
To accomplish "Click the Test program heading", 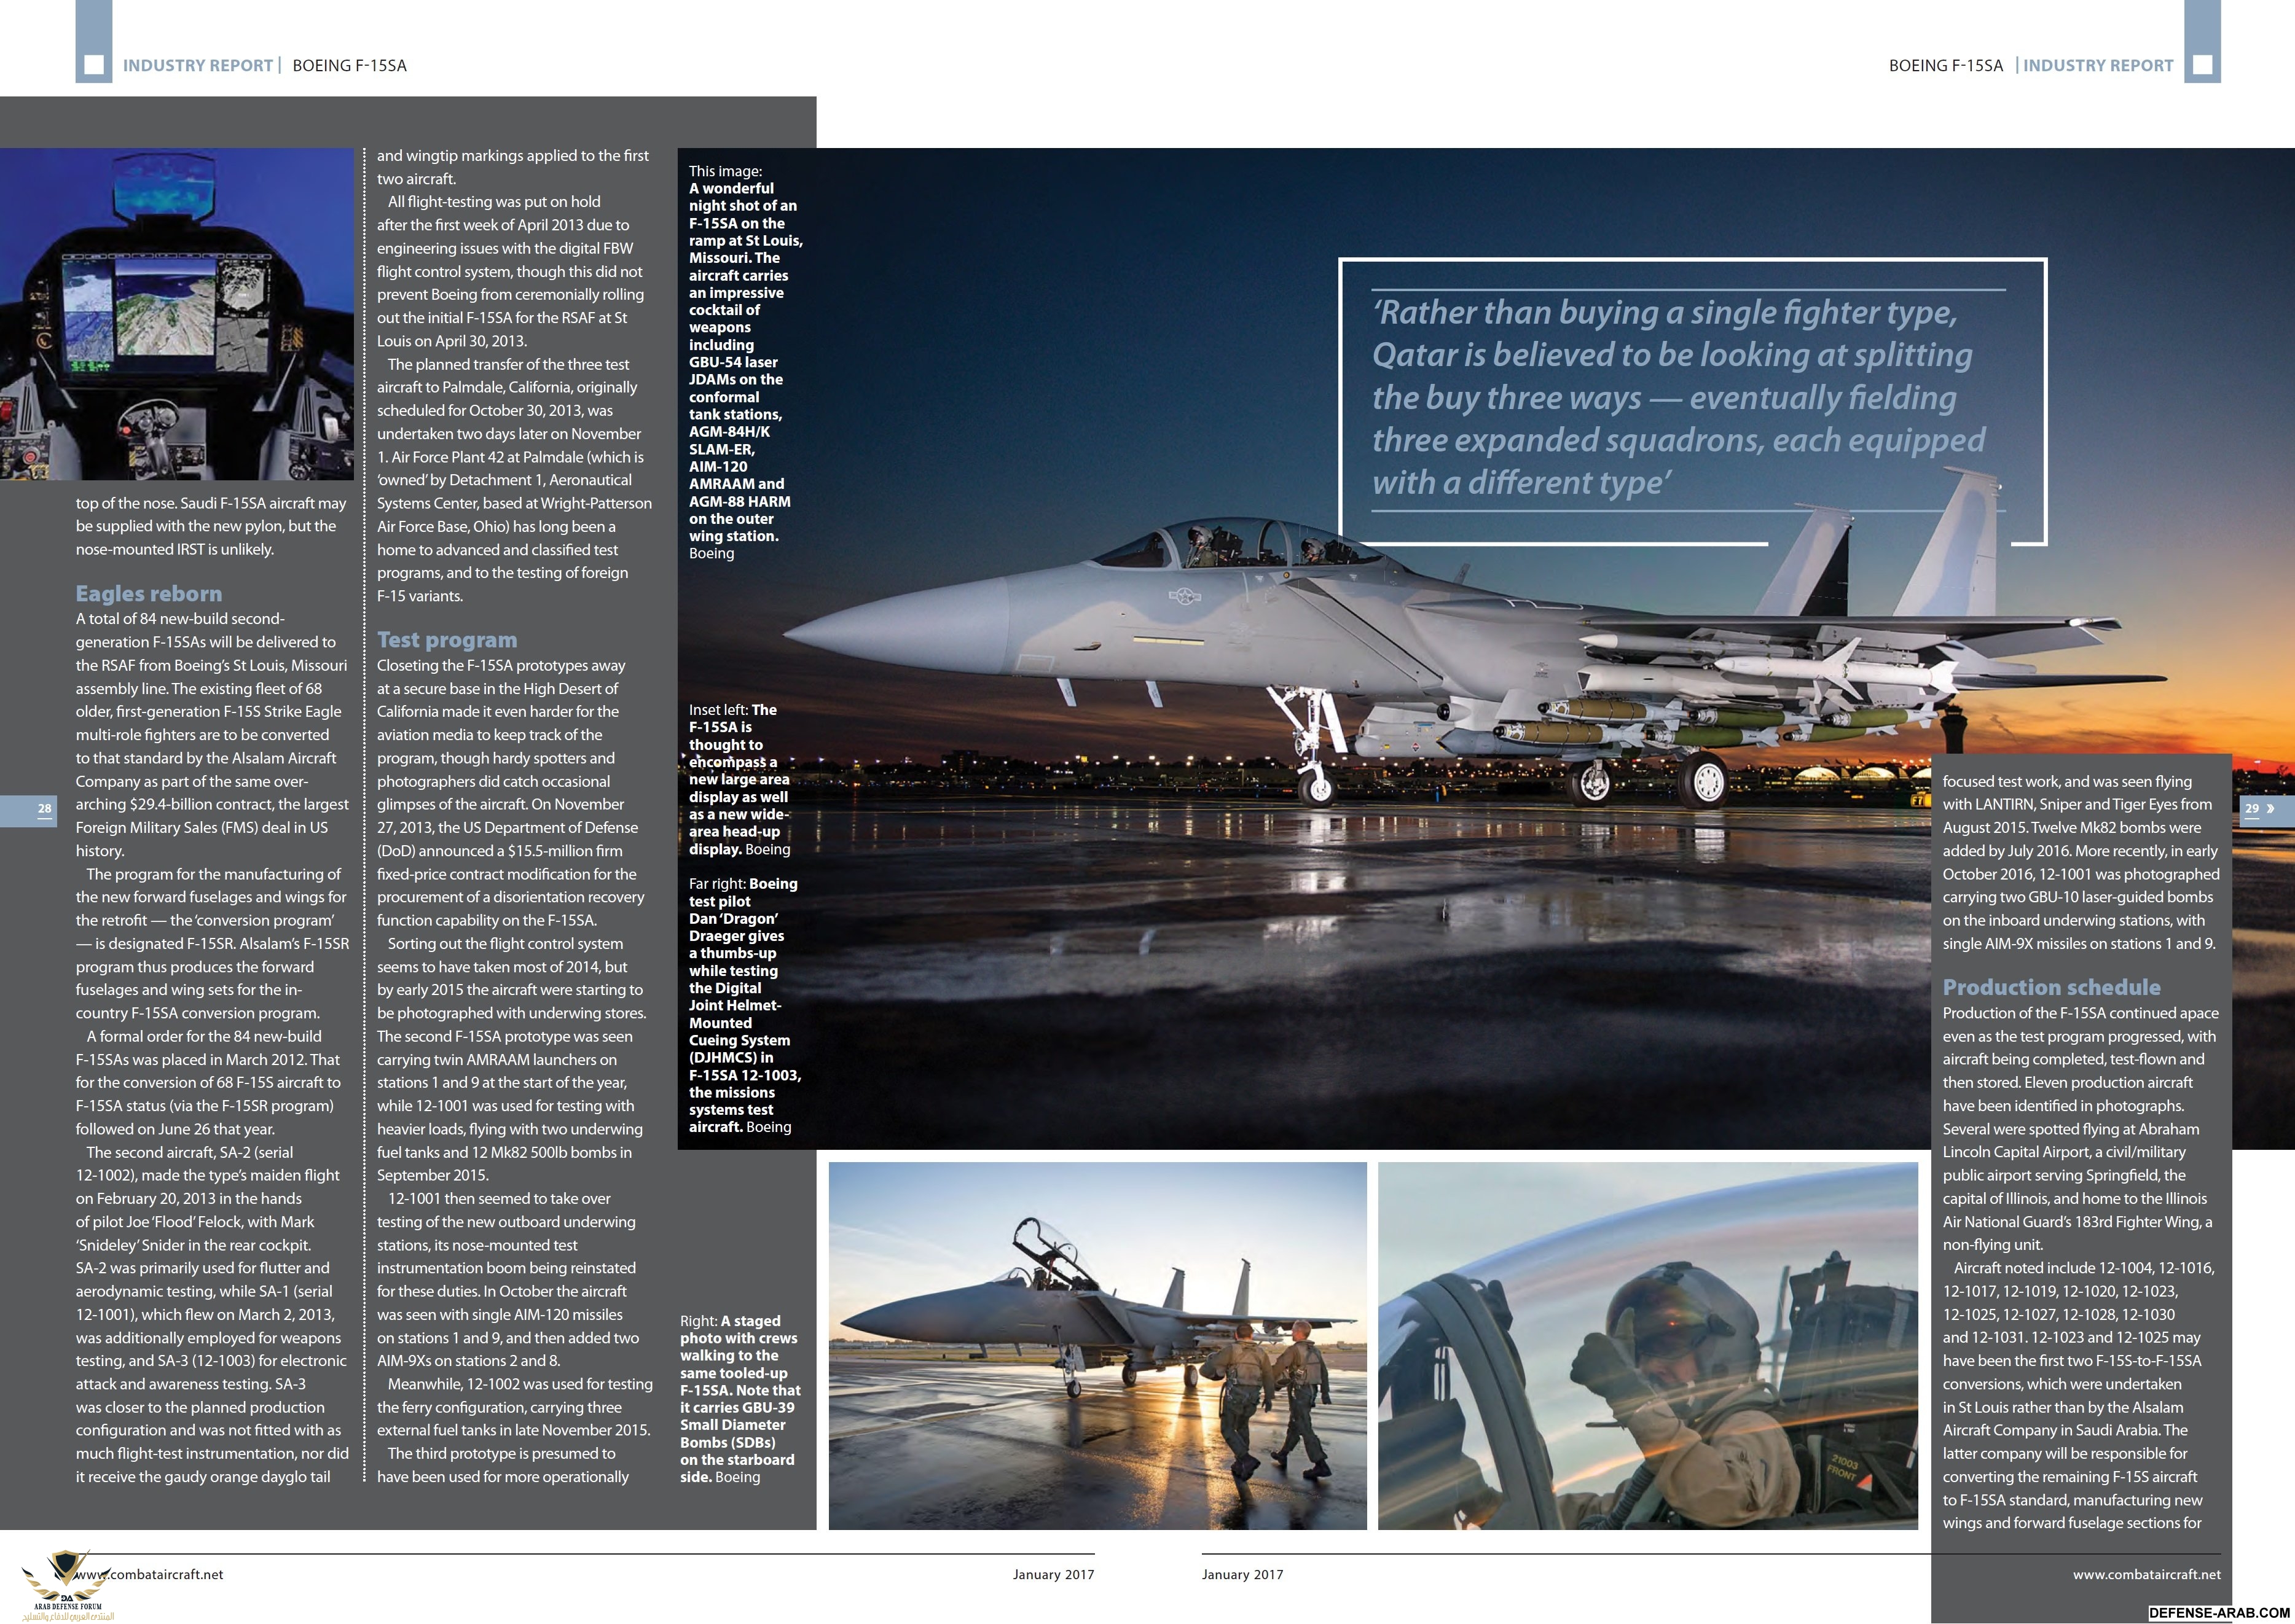I will click(447, 640).
